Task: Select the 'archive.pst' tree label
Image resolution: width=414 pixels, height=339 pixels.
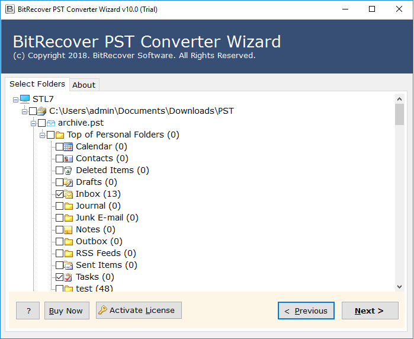Action: coord(81,123)
